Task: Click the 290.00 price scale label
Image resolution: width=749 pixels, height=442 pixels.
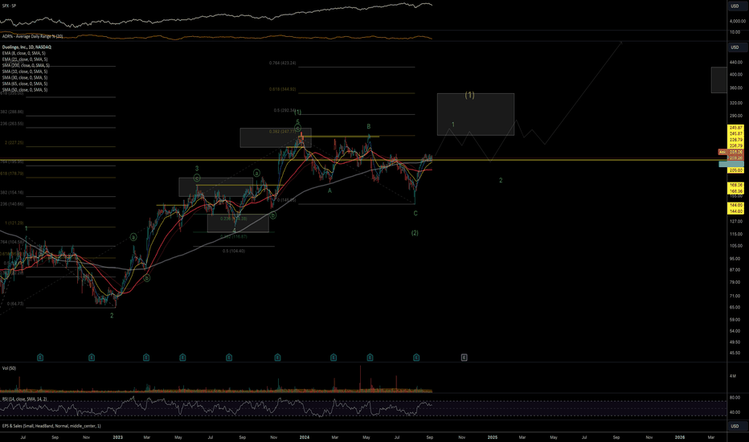Action: 736,116
